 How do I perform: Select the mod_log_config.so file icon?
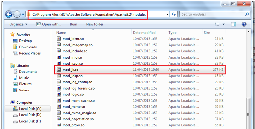click(59, 82)
